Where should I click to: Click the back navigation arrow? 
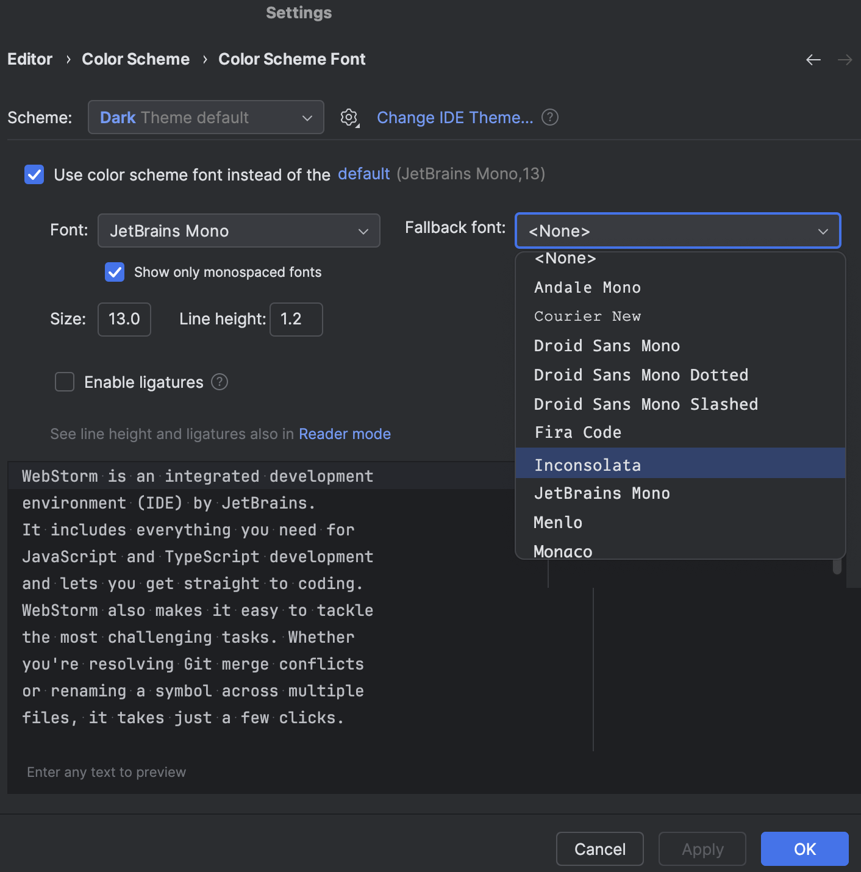click(x=813, y=59)
